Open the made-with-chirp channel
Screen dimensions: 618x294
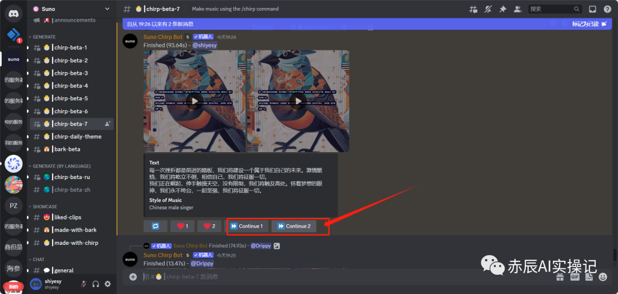click(x=72, y=243)
